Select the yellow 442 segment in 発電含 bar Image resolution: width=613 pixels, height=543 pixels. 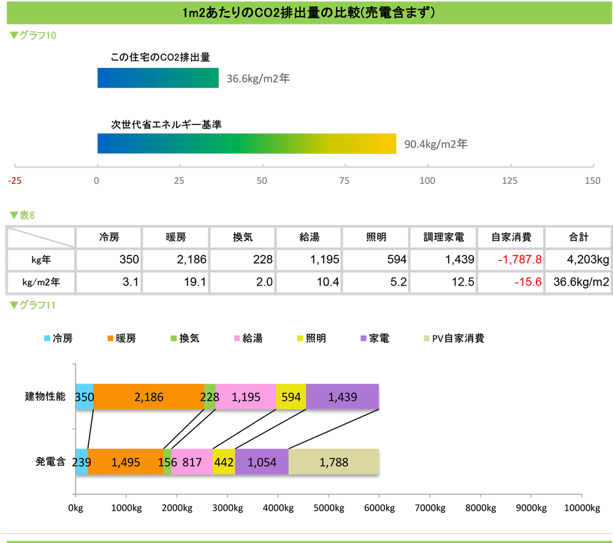pos(224,461)
